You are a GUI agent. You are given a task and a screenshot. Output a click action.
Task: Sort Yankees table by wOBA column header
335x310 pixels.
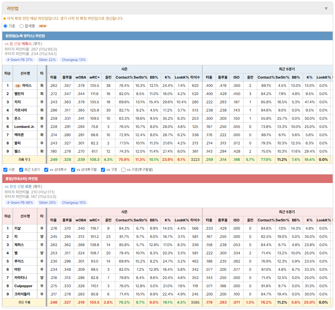[x=81, y=77]
